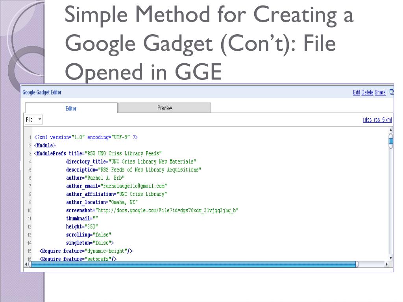Click the vertical scrollbar up arrow
Image resolution: width=403 pixels, height=302 pixels.
tap(391, 130)
